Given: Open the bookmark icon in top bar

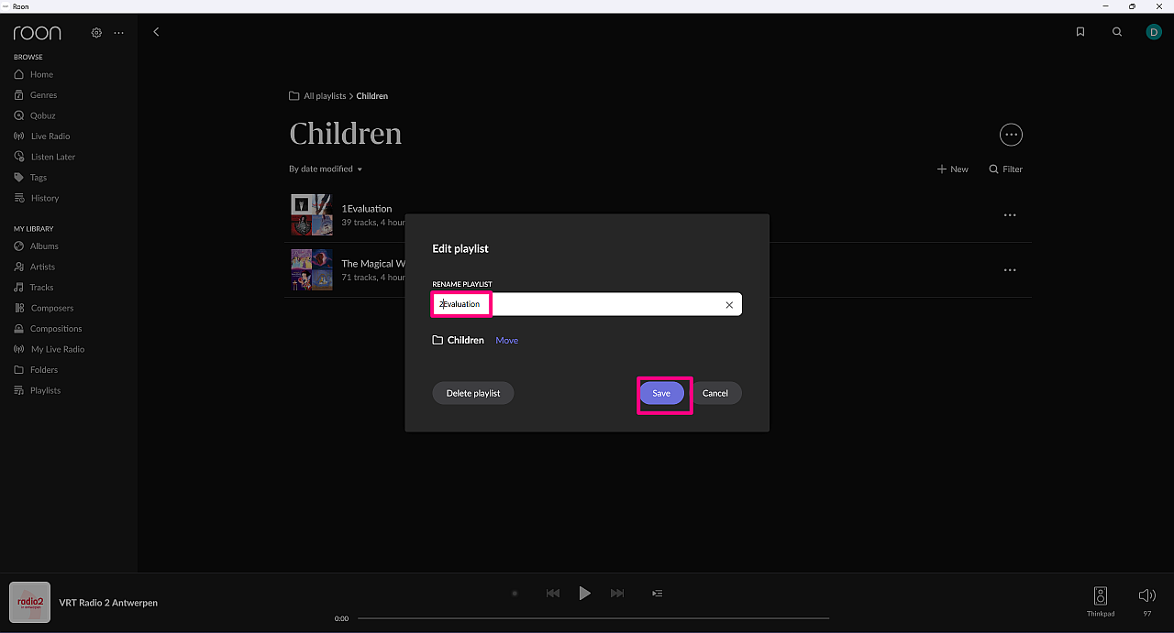Looking at the screenshot, I should [x=1080, y=32].
